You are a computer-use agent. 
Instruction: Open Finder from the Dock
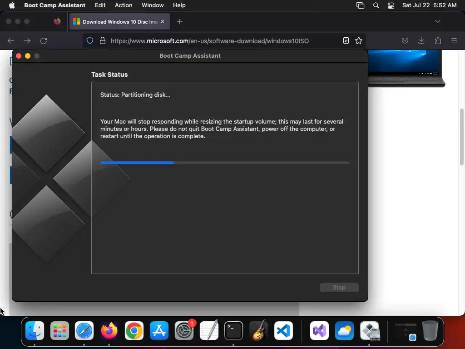tap(35, 331)
